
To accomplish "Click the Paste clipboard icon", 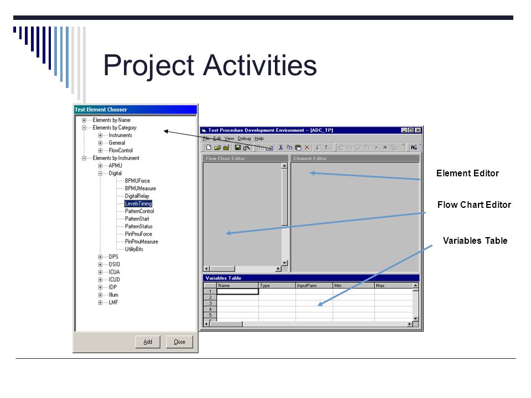I will tap(298, 148).
